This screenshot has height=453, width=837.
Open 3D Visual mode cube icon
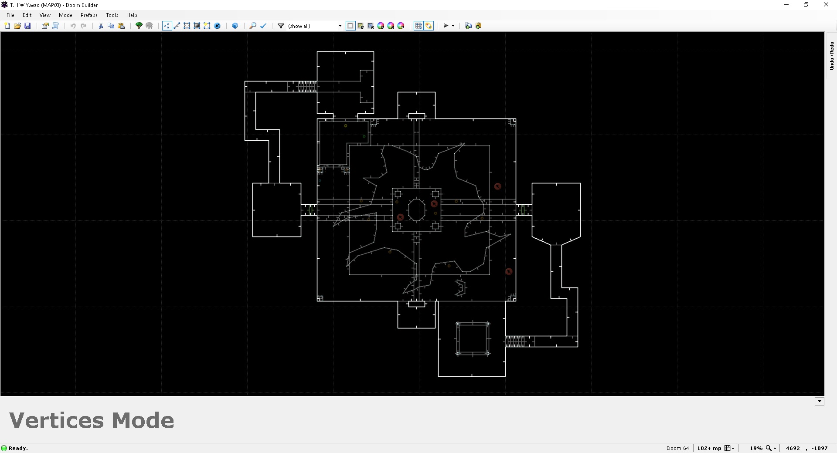235,26
